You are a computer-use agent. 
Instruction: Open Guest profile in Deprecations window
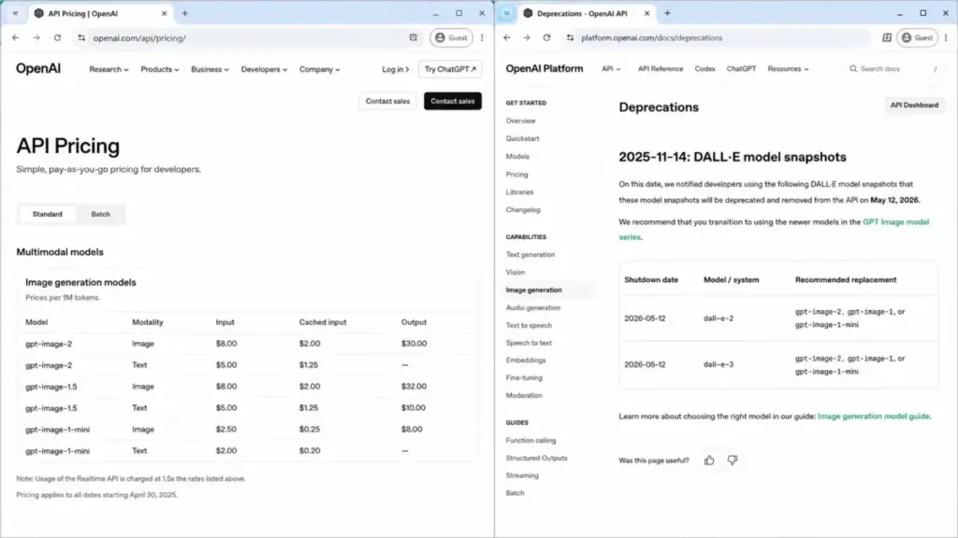[918, 37]
